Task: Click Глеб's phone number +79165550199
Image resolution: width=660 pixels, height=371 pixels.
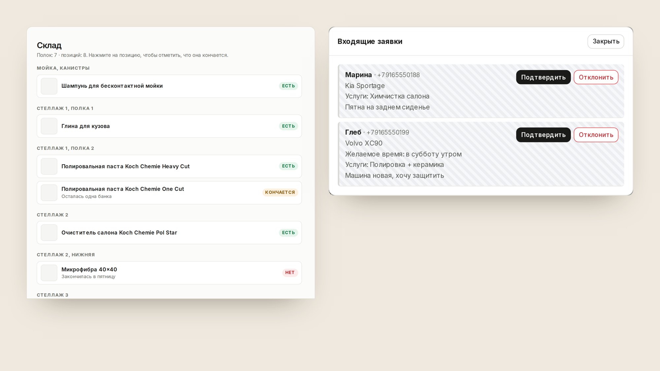Action: tap(388, 132)
